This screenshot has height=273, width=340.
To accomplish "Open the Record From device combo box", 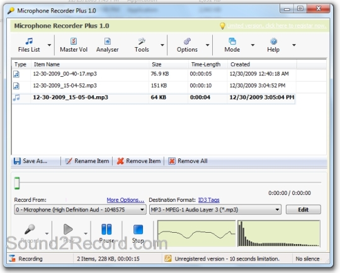I will [x=80, y=209].
